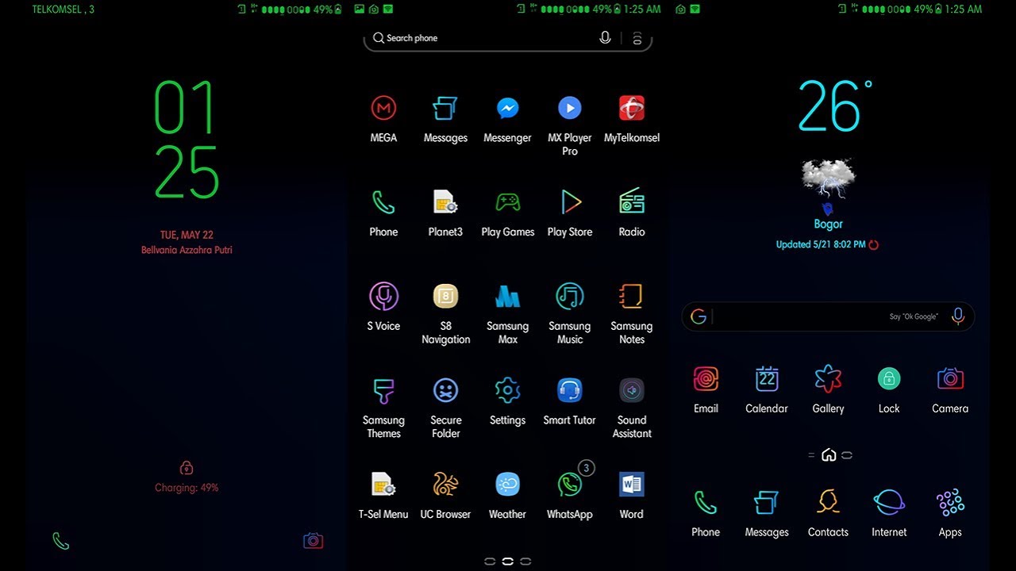
Task: Tap the thunderstorm weather icon
Action: (x=828, y=178)
